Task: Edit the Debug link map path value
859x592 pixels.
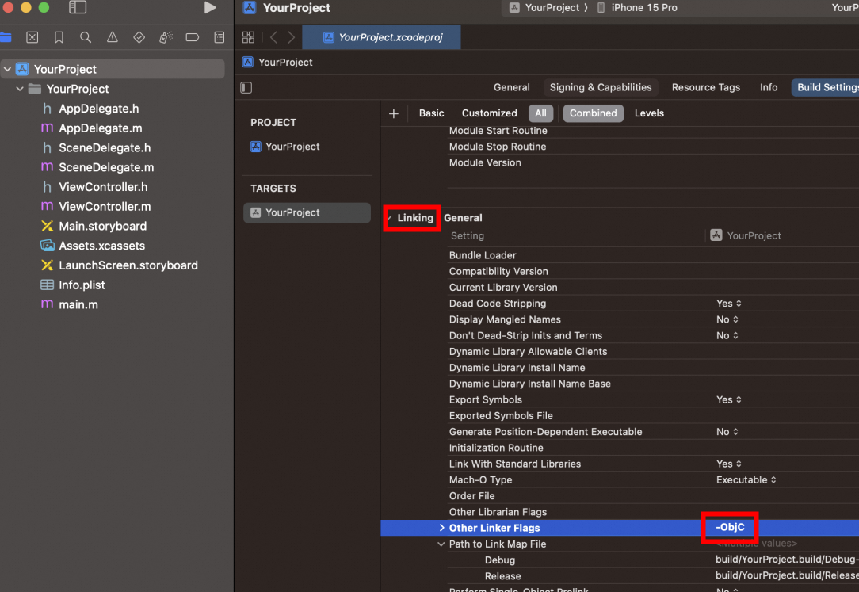Action: coord(787,560)
